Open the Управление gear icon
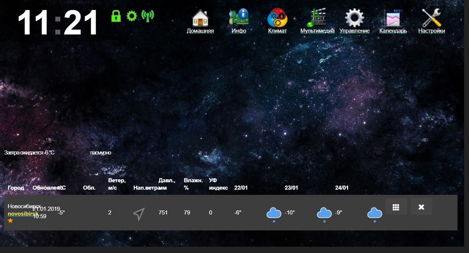469x253 pixels. pos(354,17)
